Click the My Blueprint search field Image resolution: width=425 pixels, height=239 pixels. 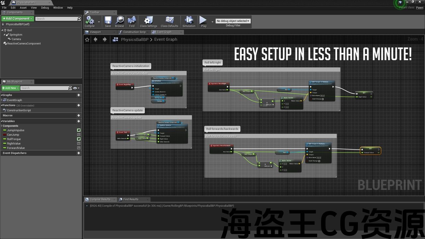coord(45,88)
